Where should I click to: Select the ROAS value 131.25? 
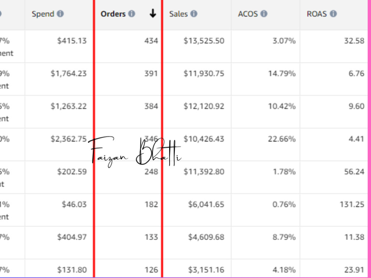[352, 204]
